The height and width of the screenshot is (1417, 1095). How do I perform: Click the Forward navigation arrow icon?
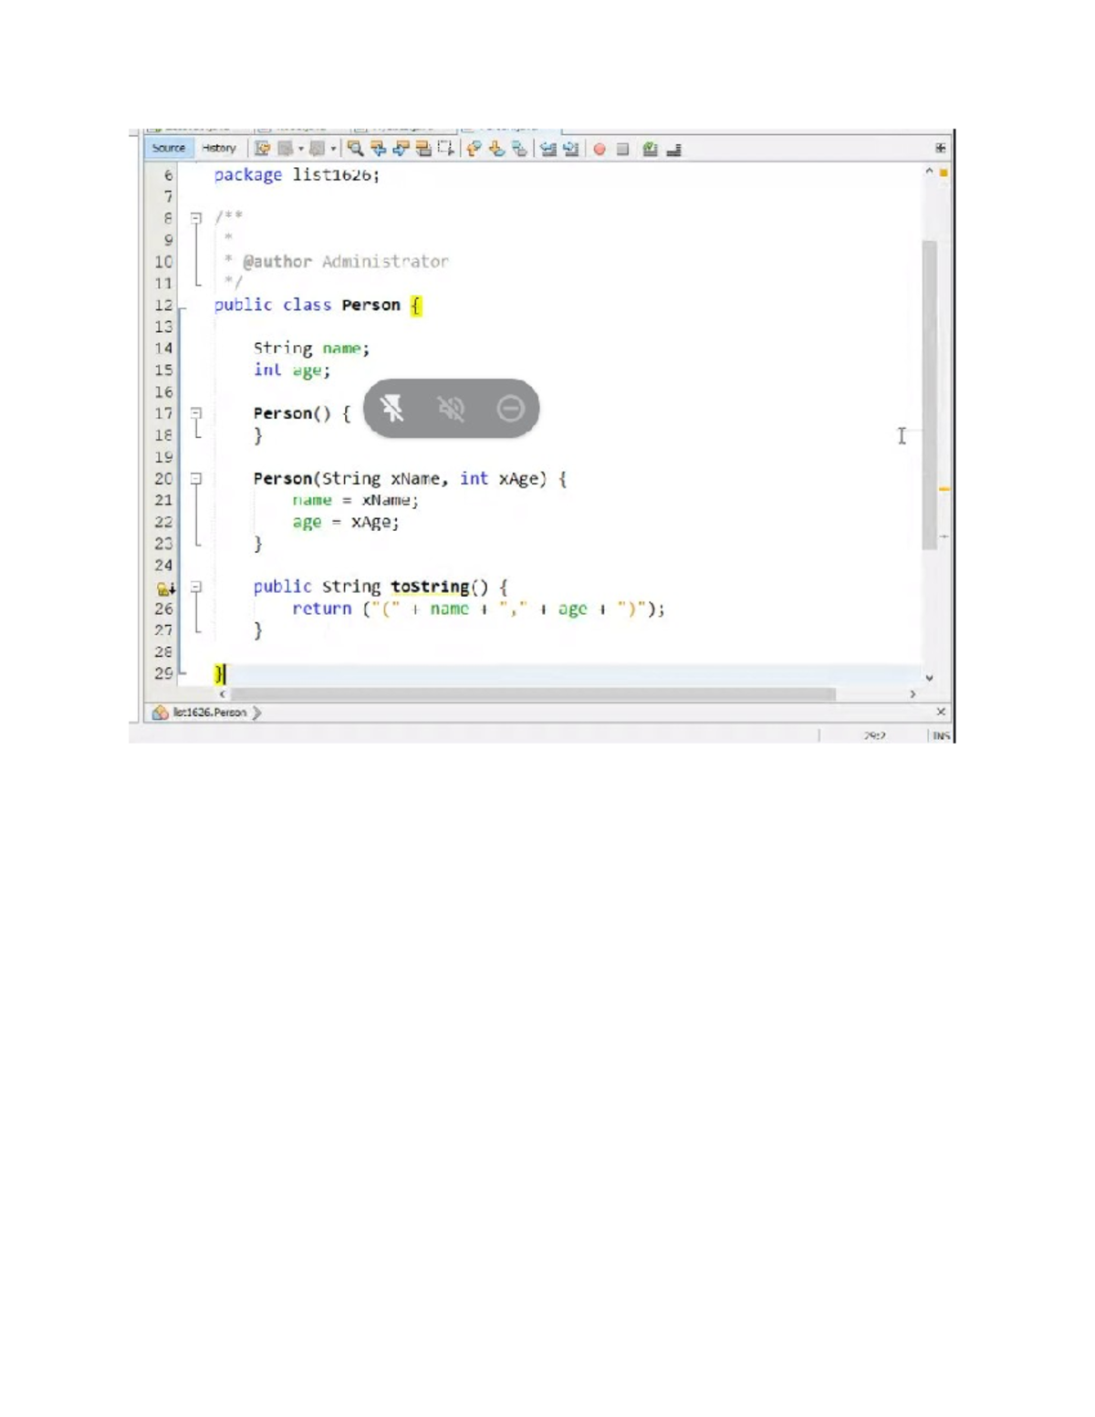[x=317, y=148]
